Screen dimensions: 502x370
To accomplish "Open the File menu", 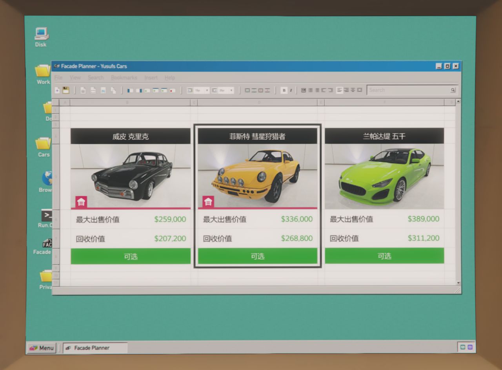I will (58, 78).
